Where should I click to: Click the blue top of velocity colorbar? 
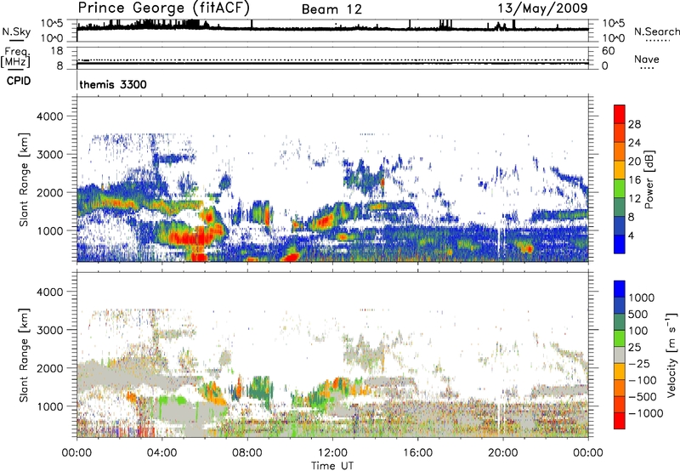[620, 289]
